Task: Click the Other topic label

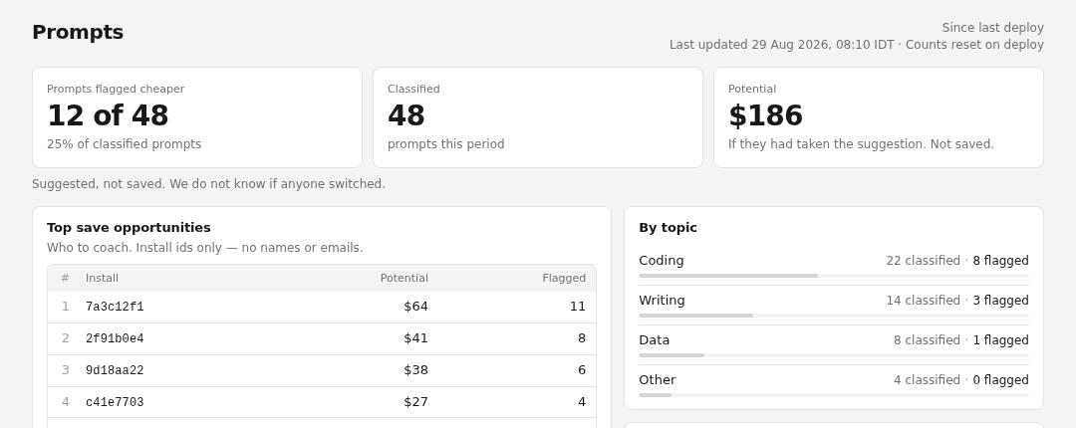Action: 657,380
